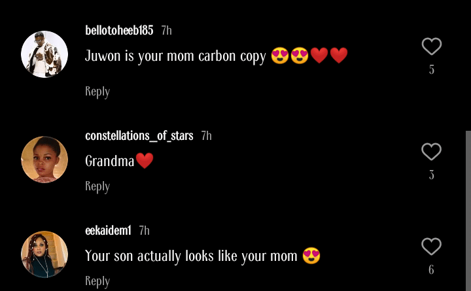Tap heart icon on eekaidem1's comment
Viewport: 471px width, 291px height.
point(431,247)
